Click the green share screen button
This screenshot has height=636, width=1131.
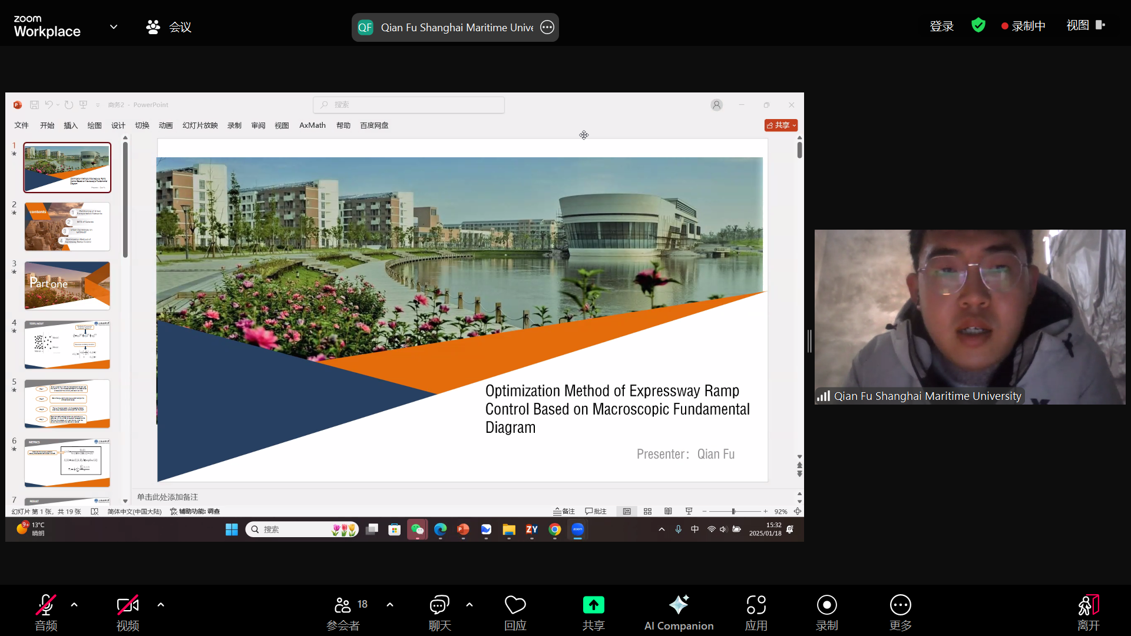pos(594,612)
